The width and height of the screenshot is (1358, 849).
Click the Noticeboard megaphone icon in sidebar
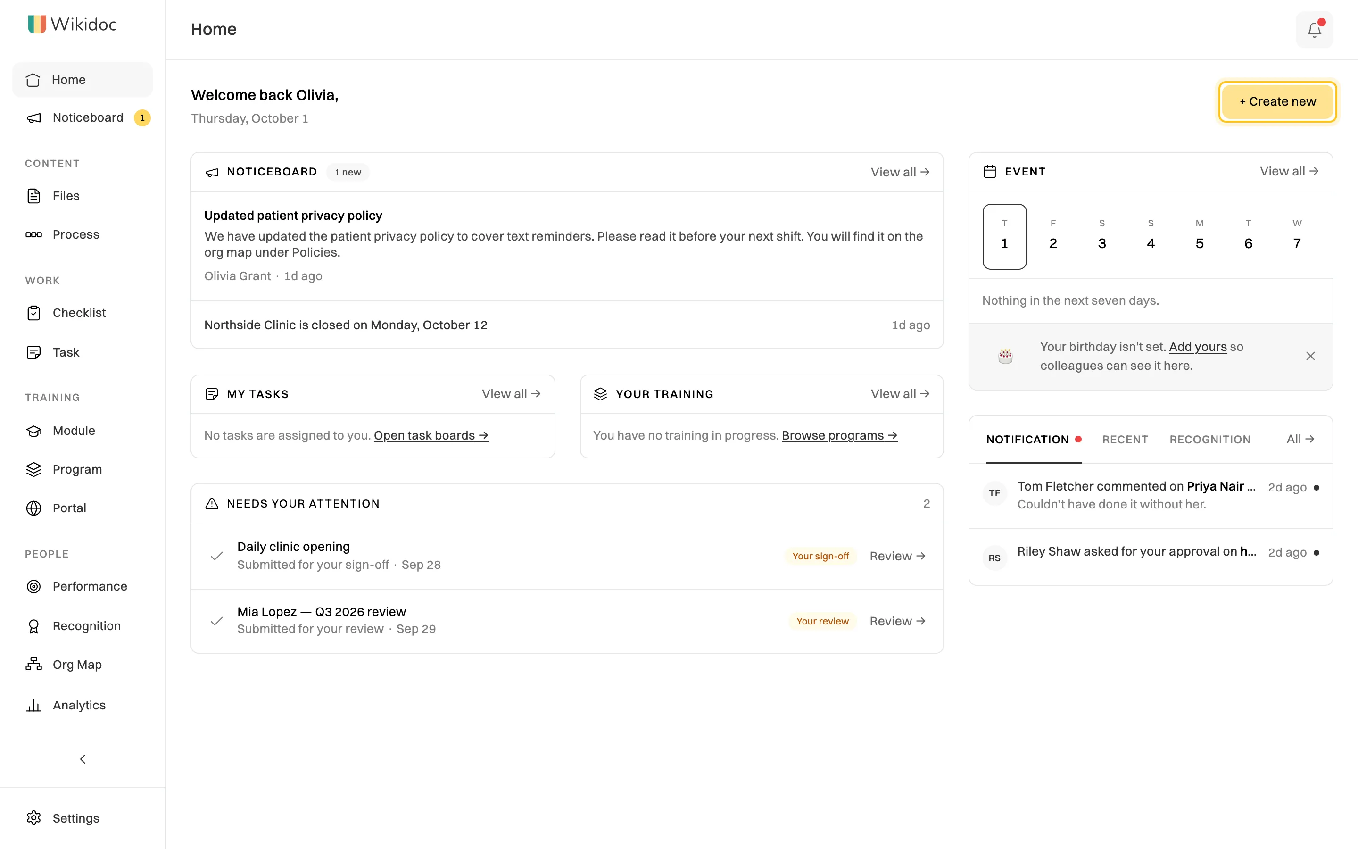33,118
